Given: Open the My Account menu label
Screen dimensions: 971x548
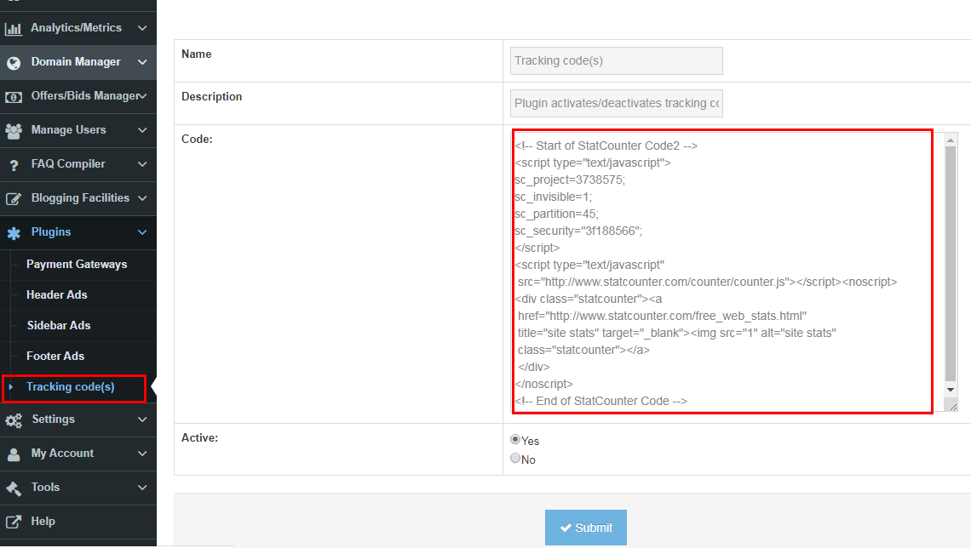Looking at the screenshot, I should (x=62, y=454).
